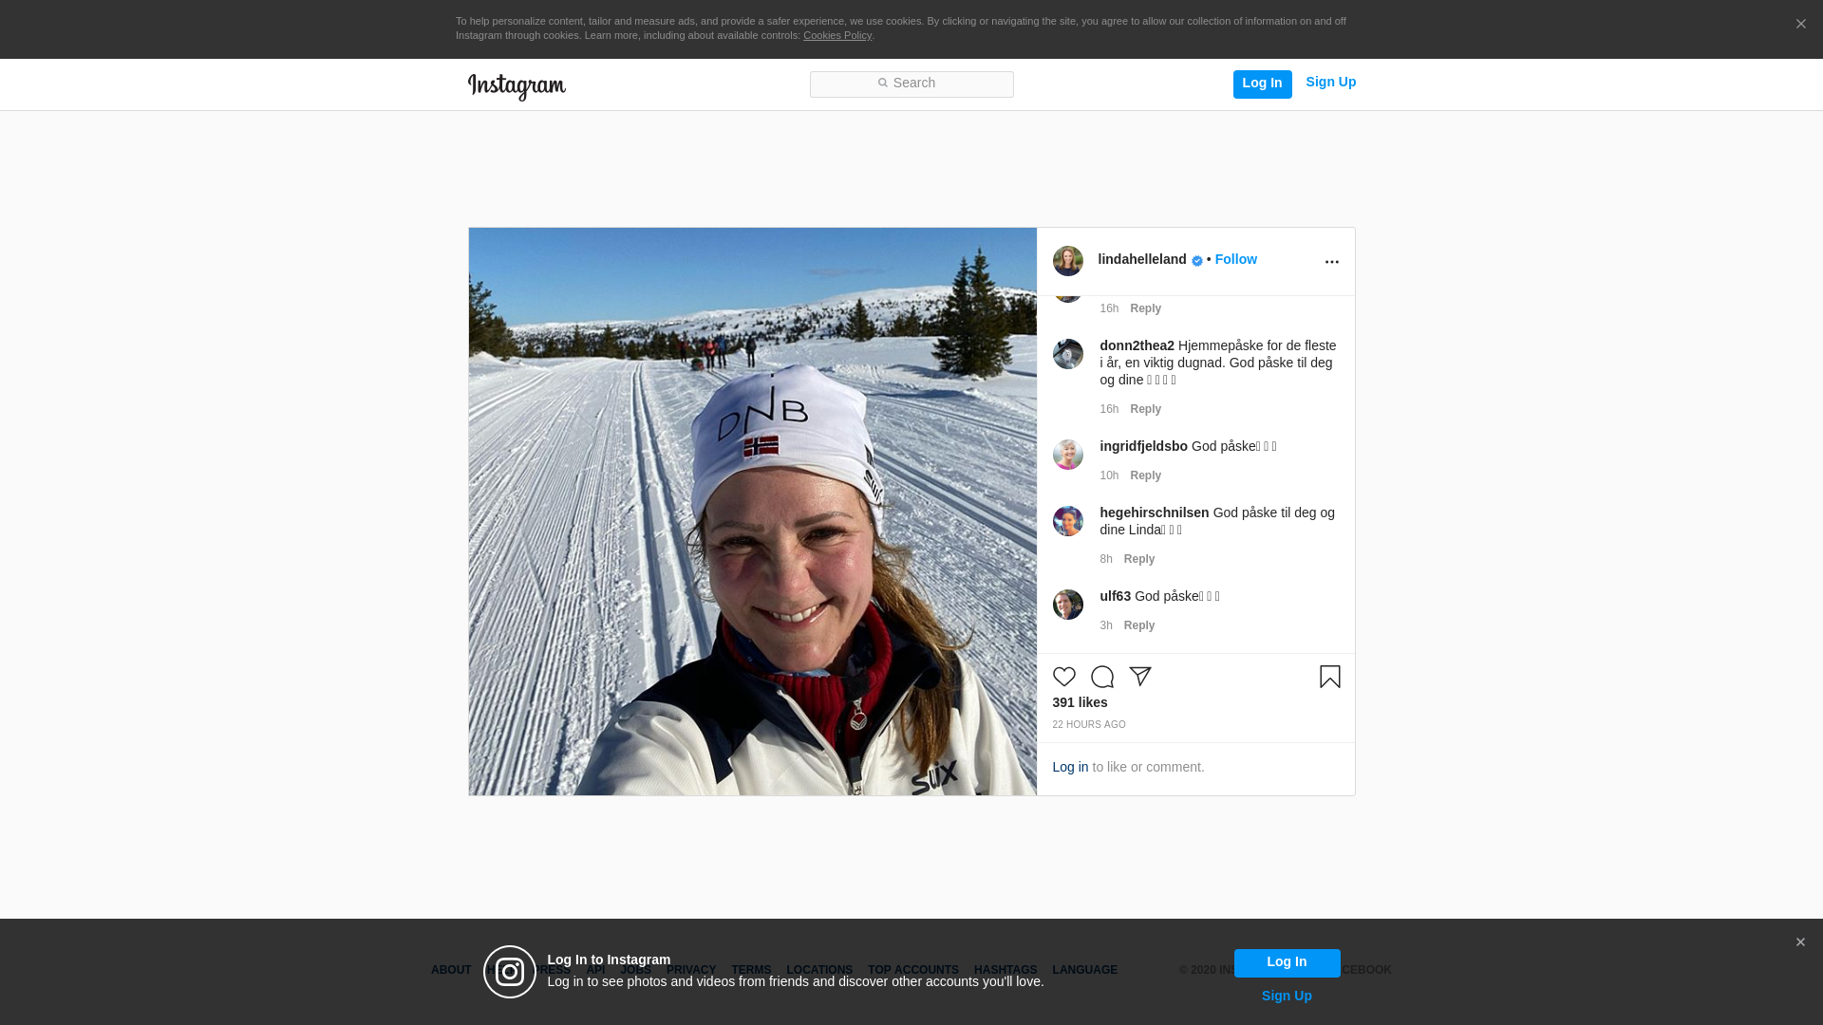Click the verified badge next to lindahelleland
1823x1025 pixels.
pos(1196,261)
